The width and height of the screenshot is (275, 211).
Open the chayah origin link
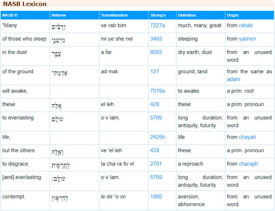248,137
